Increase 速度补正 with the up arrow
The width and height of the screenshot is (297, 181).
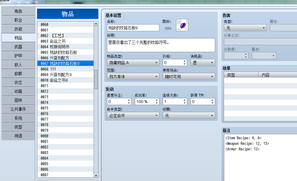pyautogui.click(x=129, y=100)
